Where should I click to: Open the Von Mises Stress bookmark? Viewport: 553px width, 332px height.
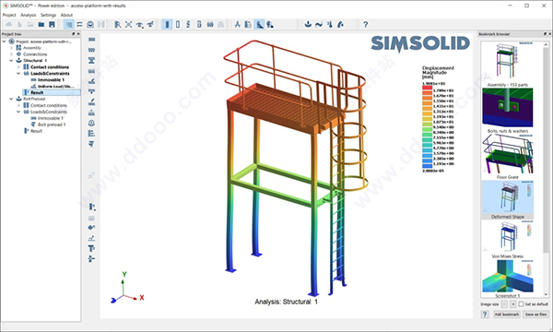(508, 239)
